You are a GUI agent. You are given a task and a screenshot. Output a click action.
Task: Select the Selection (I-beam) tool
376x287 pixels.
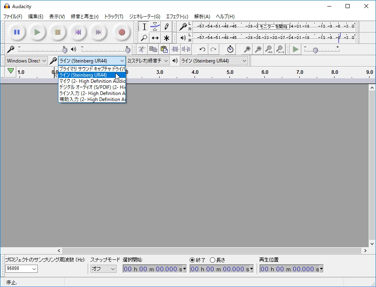coord(144,27)
